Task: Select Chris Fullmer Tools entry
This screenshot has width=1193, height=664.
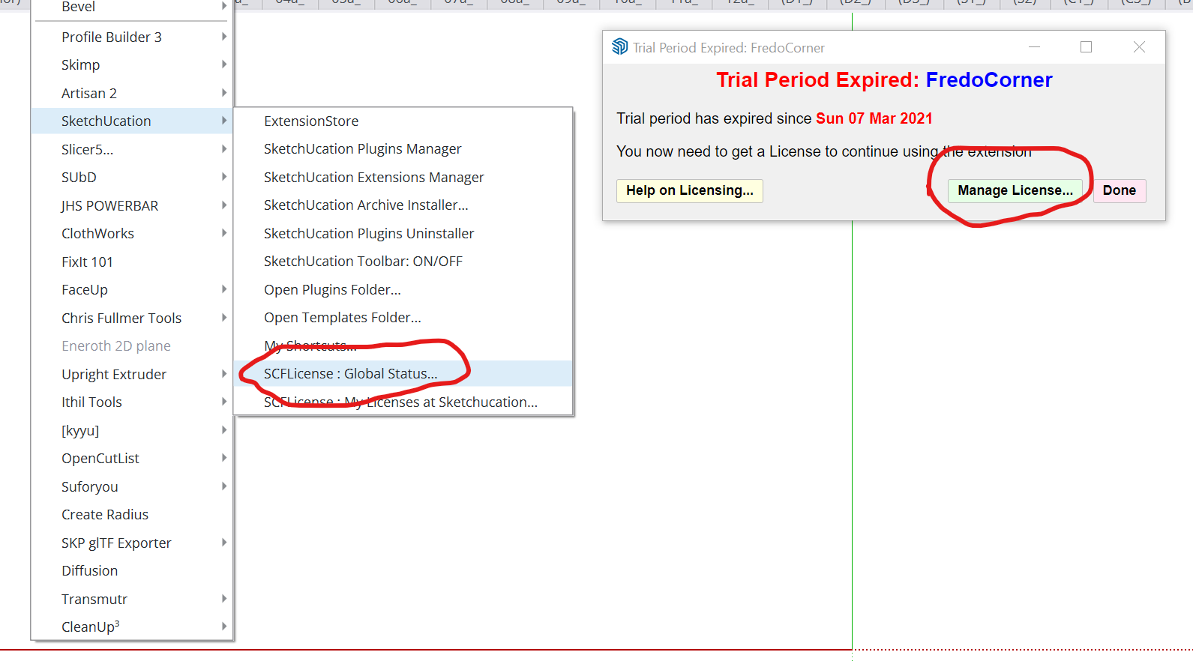Action: pos(132,318)
